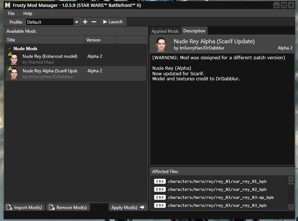Launch the game with the Launch button
The image size is (298, 221).
(x=113, y=22)
